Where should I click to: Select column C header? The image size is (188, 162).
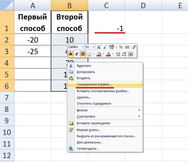point(106,5)
